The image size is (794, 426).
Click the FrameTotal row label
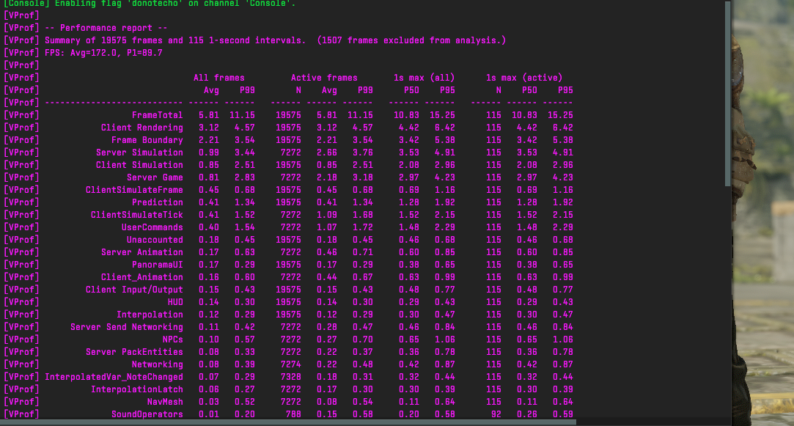click(157, 115)
